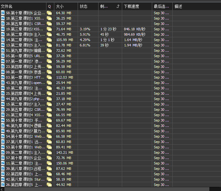Screen dimensions: 221x191
Task: Click file icon of 16.第二章 课时8 row
Action: [3, 34]
